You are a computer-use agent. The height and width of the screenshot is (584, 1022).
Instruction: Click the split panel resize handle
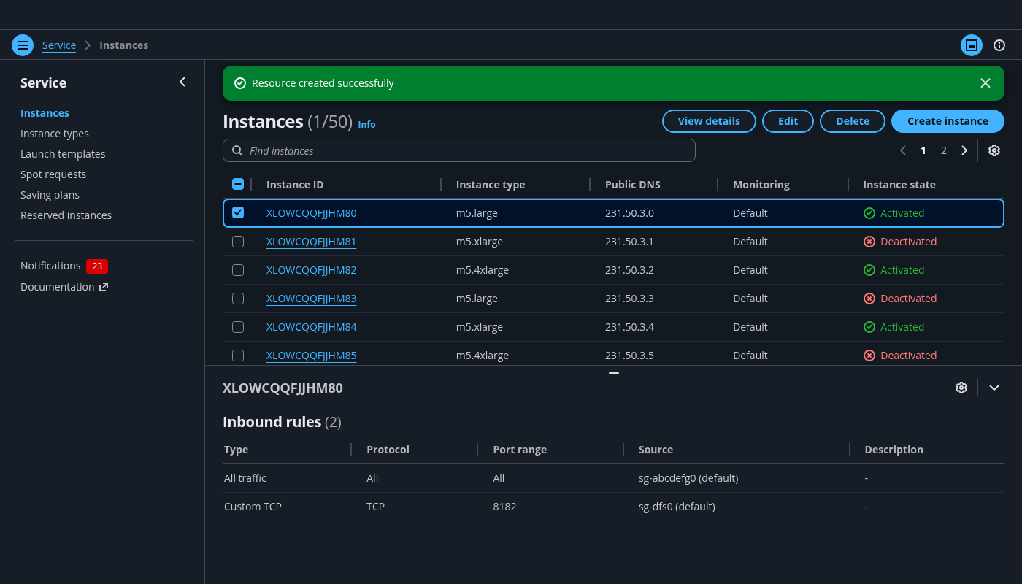pyautogui.click(x=613, y=372)
